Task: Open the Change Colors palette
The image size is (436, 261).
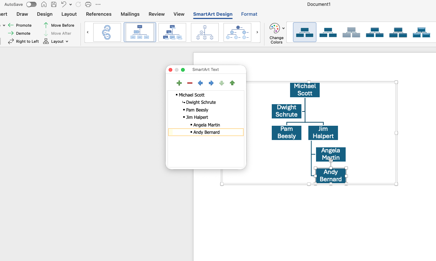Action: 277,34
